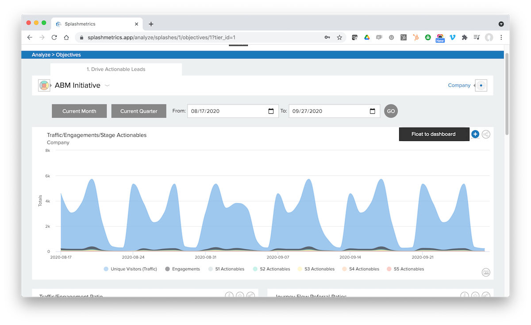This screenshot has height=325, width=531.
Task: Toggle Unique Visitors (Traffic) legend series
Action: [130, 269]
